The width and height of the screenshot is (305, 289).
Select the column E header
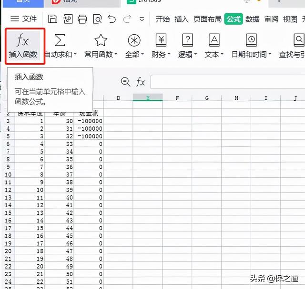148,98
